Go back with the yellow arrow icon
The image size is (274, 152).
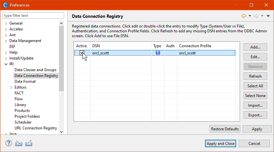pyautogui.click(x=244, y=16)
